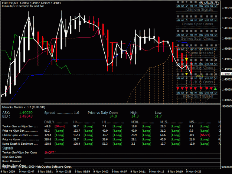Click the 56.3 Kumo Depth H1 value
The width and height of the screenshot is (232, 174).
tap(105, 144)
